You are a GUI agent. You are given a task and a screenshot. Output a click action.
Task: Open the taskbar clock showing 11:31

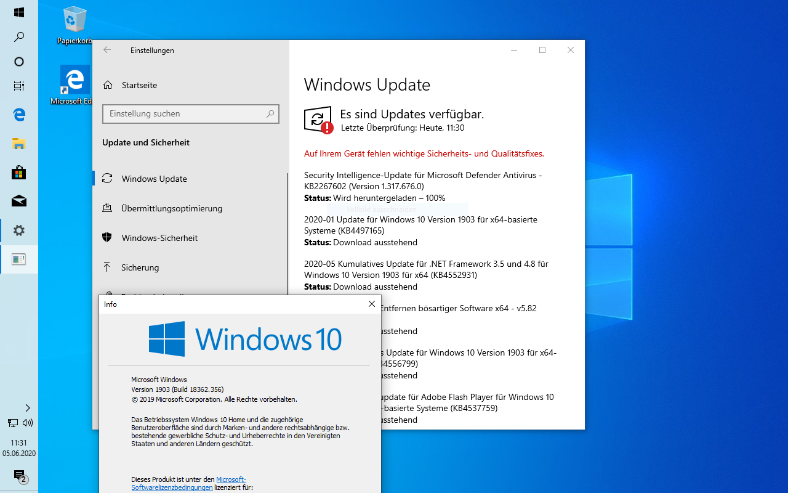pyautogui.click(x=19, y=448)
